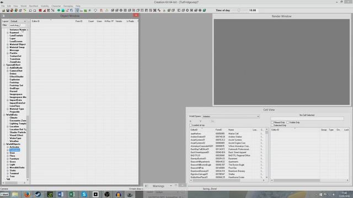The width and height of the screenshot is (353, 198).
Task: Toggle the Loaded at top checkbox
Action: (x=191, y=125)
